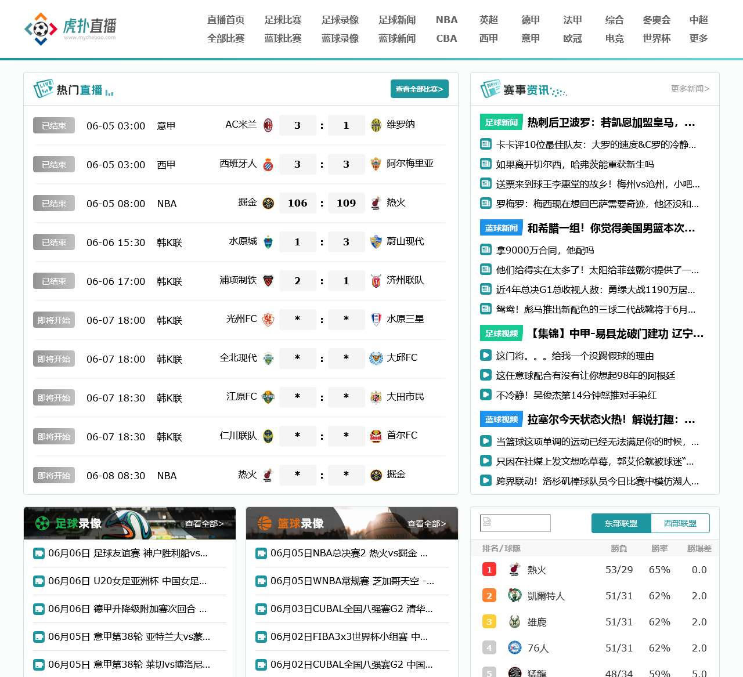Click the 维罗纳 team crest icon
Screen dimensions: 743x677
point(376,125)
